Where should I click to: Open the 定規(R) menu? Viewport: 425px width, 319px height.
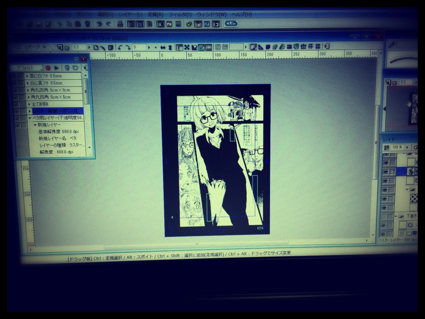point(155,15)
